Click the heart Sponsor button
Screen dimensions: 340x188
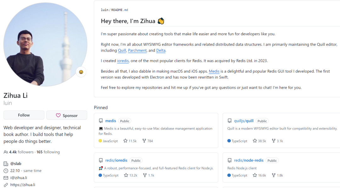(x=67, y=115)
